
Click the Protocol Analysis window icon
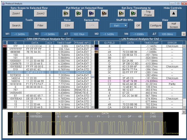click(x=3, y=4)
